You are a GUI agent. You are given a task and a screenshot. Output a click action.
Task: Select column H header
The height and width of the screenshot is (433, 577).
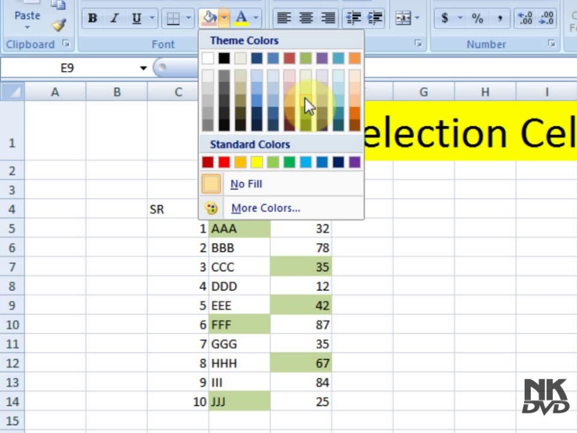point(485,91)
